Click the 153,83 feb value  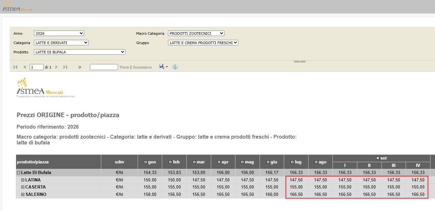point(174,173)
